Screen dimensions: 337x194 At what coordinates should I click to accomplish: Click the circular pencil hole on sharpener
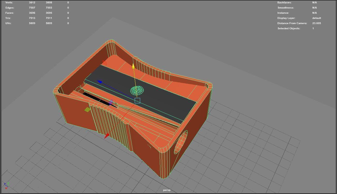pyautogui.click(x=181, y=142)
